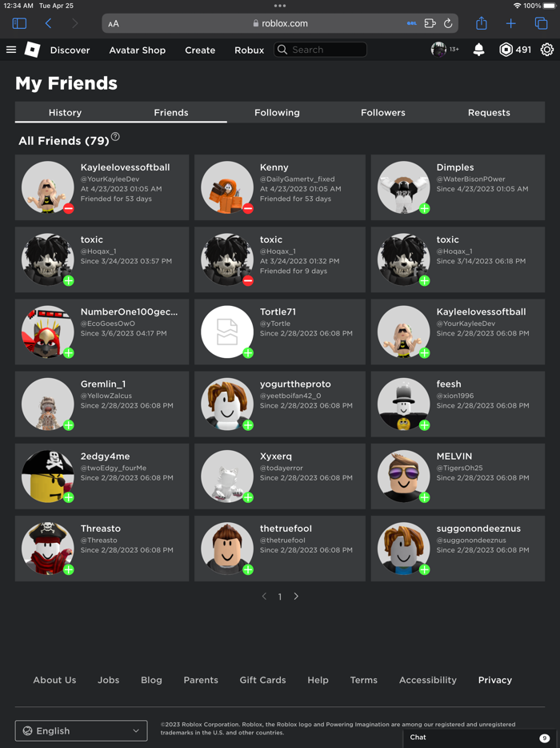Screen dimensions: 560x748
Task: Open the English language dropdown
Action: 82,731
